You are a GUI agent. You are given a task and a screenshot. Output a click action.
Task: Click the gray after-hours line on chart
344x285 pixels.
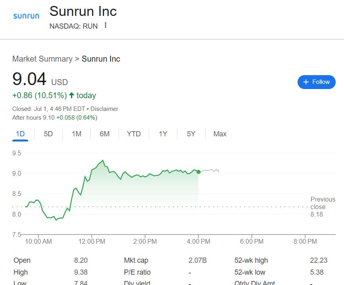click(x=210, y=170)
